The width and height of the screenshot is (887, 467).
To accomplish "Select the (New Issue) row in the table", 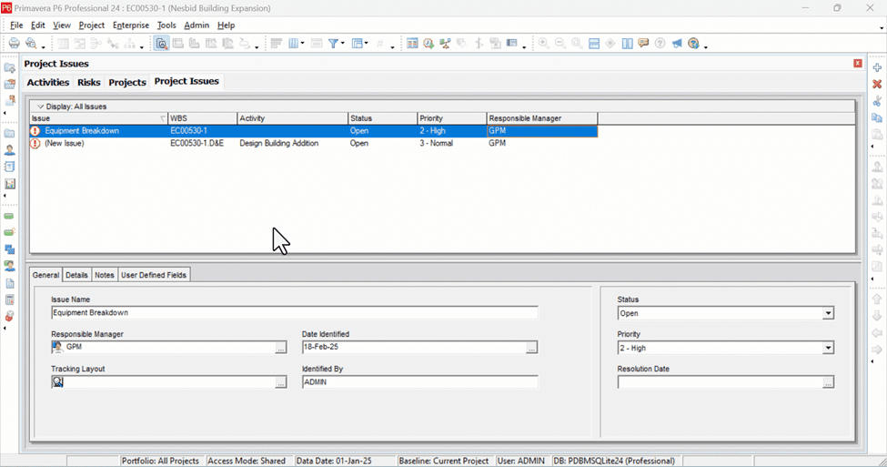I will [x=313, y=143].
